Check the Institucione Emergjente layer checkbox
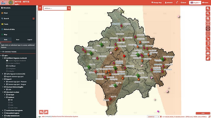The image size is (211, 118). point(5,110)
